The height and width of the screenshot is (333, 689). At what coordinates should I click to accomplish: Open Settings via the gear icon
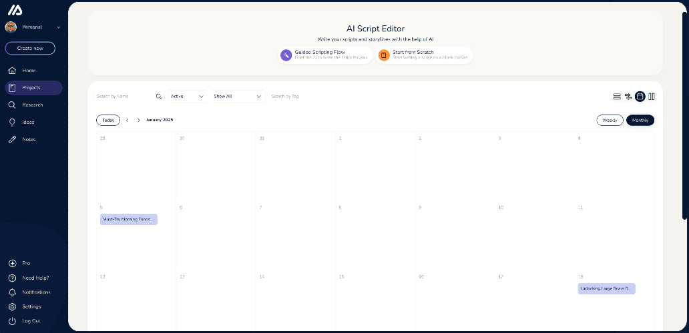click(x=12, y=307)
